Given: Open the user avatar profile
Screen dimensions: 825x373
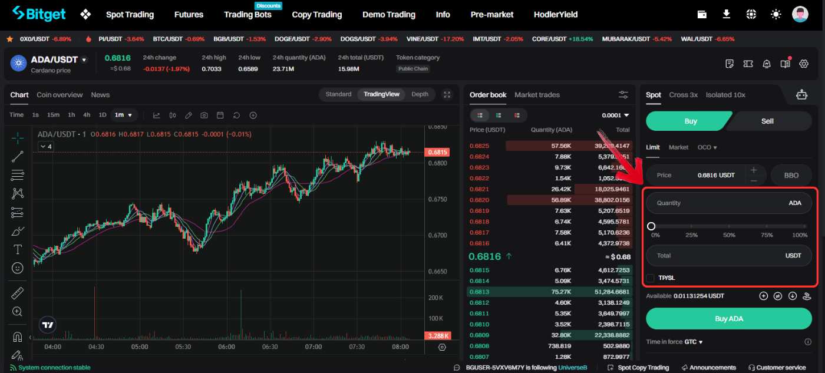Looking at the screenshot, I should point(800,14).
